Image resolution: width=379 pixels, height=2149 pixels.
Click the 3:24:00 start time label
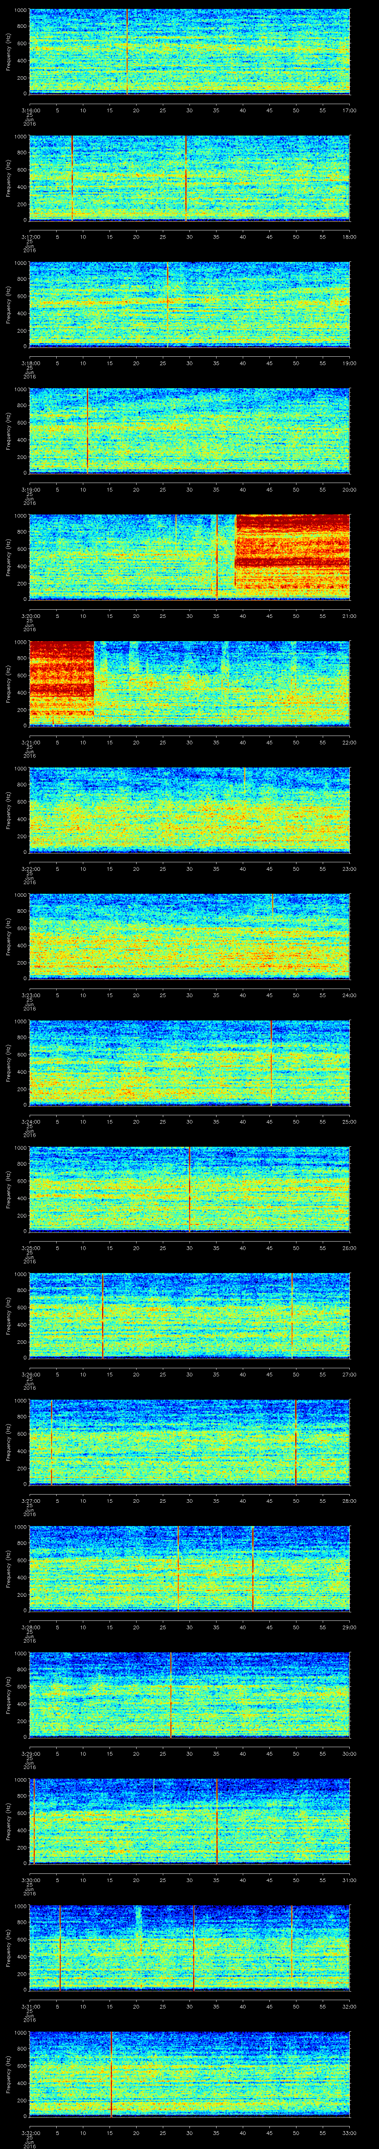pyautogui.click(x=30, y=1121)
